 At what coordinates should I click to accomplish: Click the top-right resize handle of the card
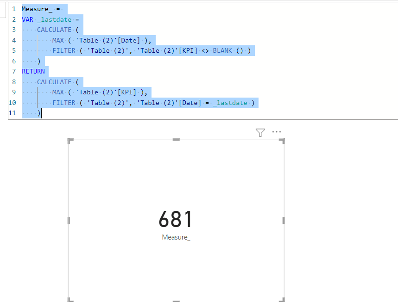282,141
